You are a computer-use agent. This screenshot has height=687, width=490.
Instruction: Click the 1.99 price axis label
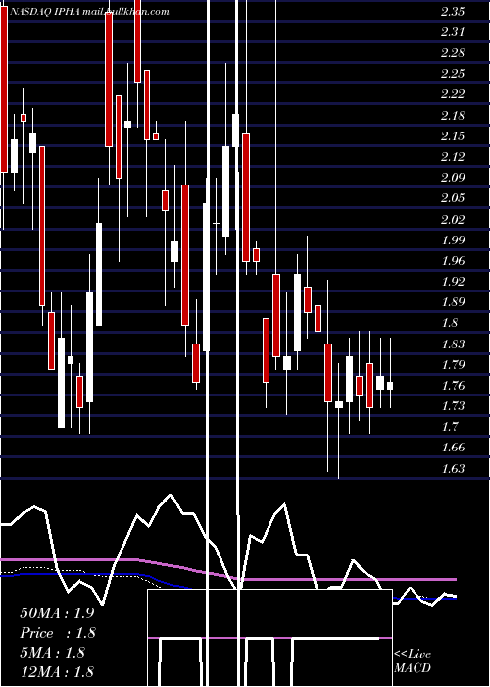(x=453, y=240)
